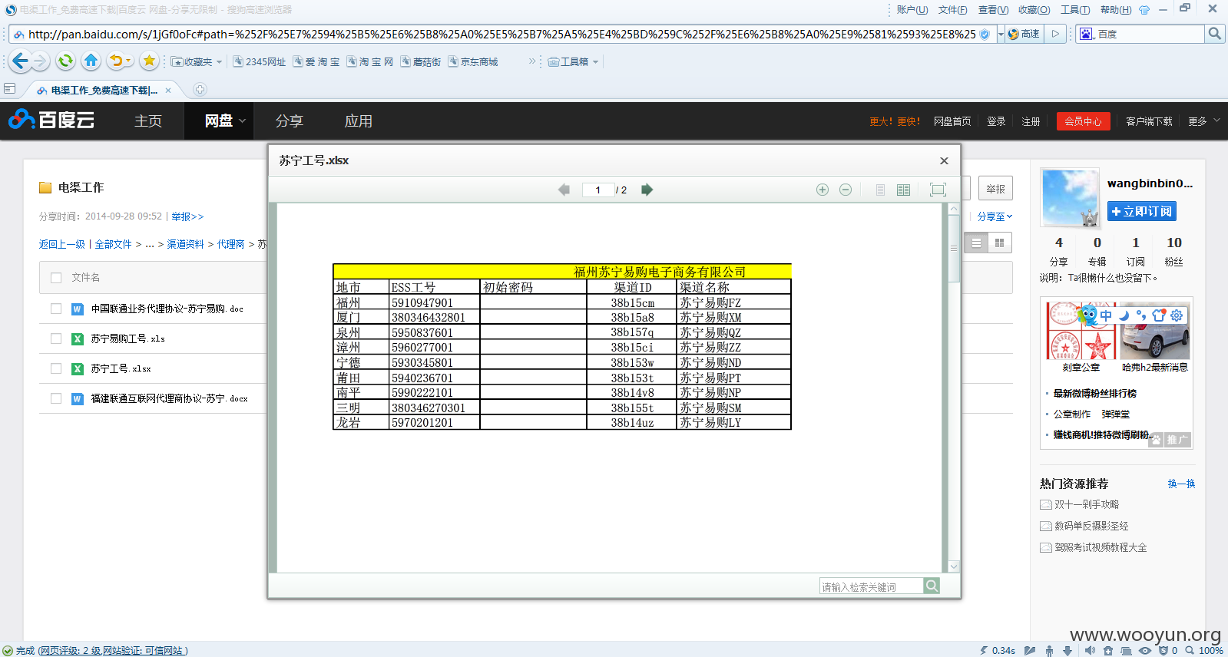Expand the 工具箱 dropdown
The image size is (1228, 657).
595,61
